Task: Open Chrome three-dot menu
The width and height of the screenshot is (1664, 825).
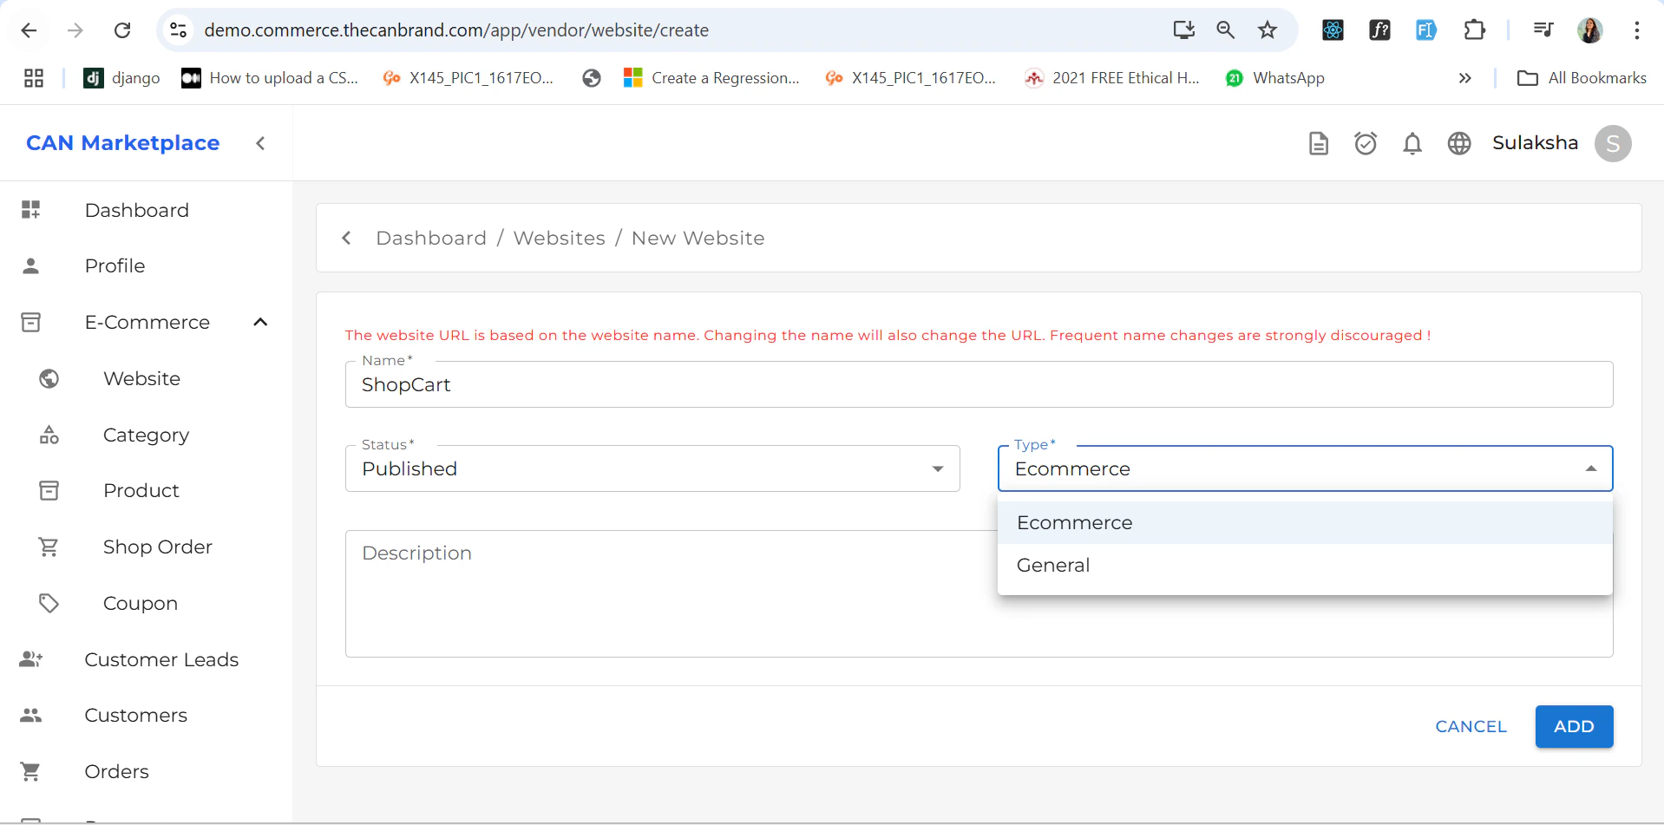Action: [x=1636, y=30]
